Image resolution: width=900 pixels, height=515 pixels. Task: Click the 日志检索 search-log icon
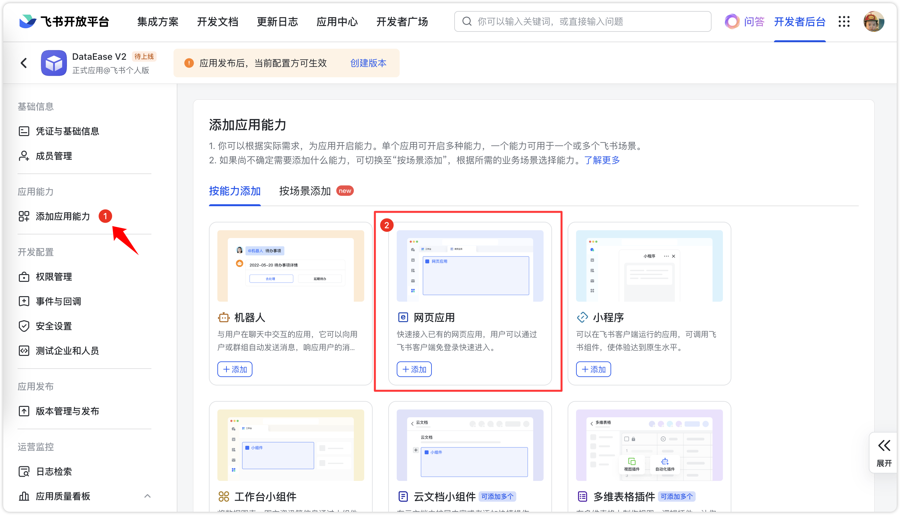(24, 471)
